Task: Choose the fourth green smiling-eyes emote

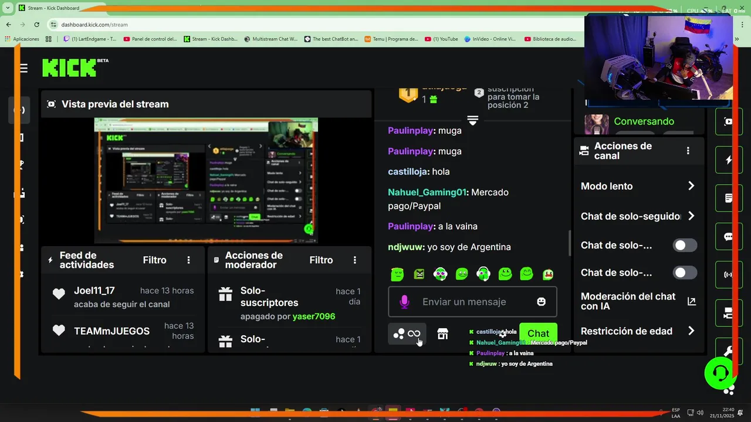Action: pyautogui.click(x=462, y=274)
